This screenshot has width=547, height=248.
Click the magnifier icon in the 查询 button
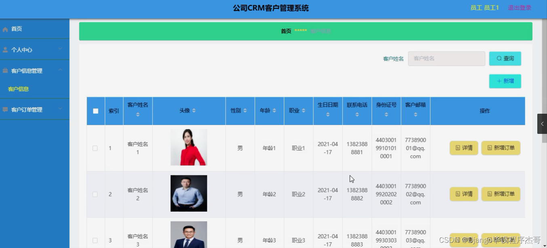(x=499, y=58)
